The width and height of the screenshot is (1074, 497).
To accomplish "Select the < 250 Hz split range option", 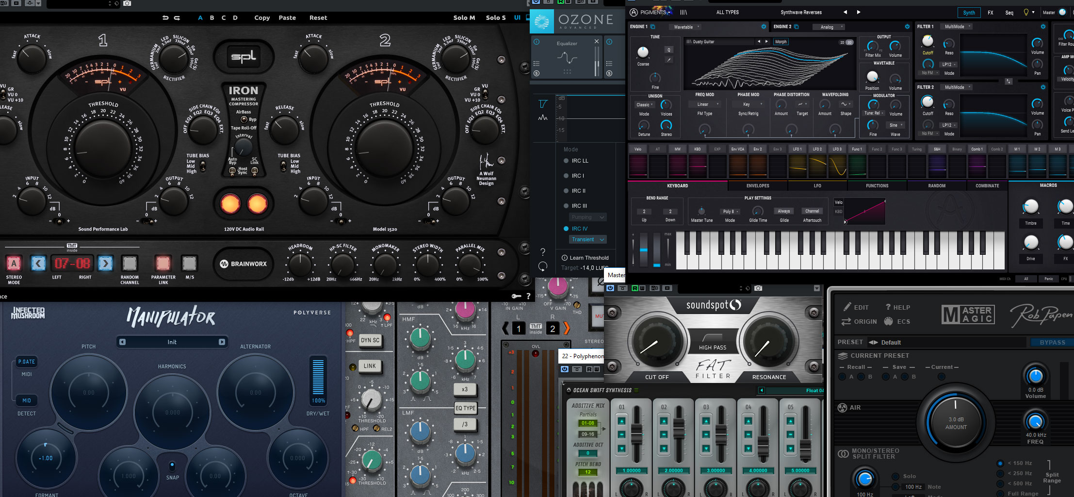I will pos(1014,473).
